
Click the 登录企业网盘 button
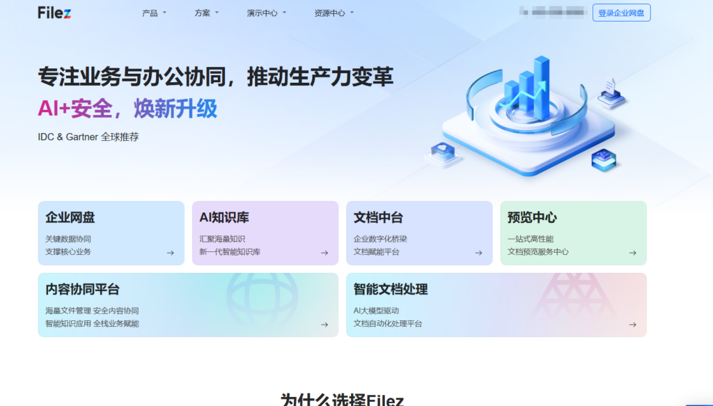pos(620,13)
